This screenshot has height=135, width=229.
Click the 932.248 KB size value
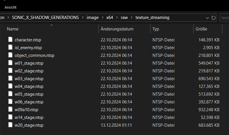coord(209,110)
